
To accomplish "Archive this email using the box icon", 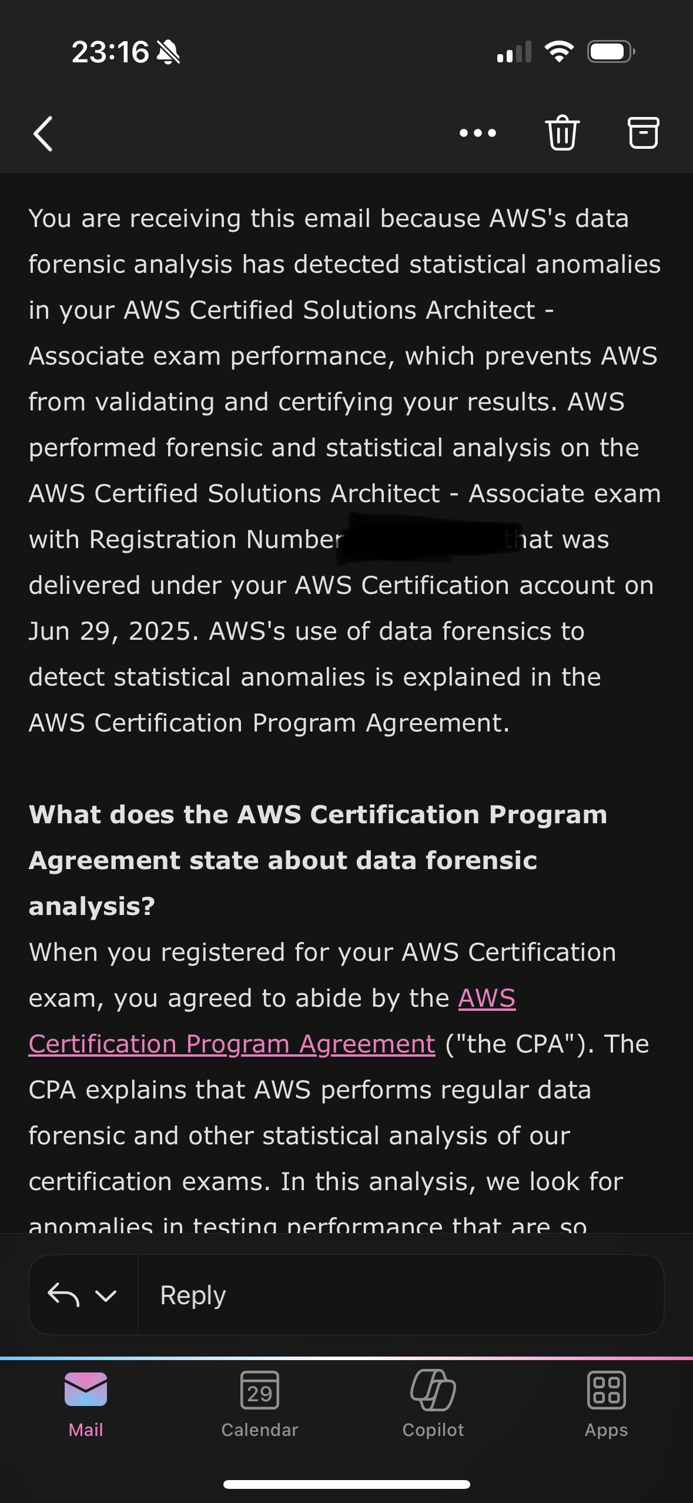I will (x=643, y=133).
